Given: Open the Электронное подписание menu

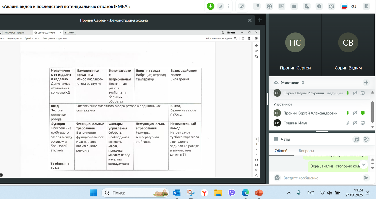Looking at the screenshot, I should [x=55, y=38].
